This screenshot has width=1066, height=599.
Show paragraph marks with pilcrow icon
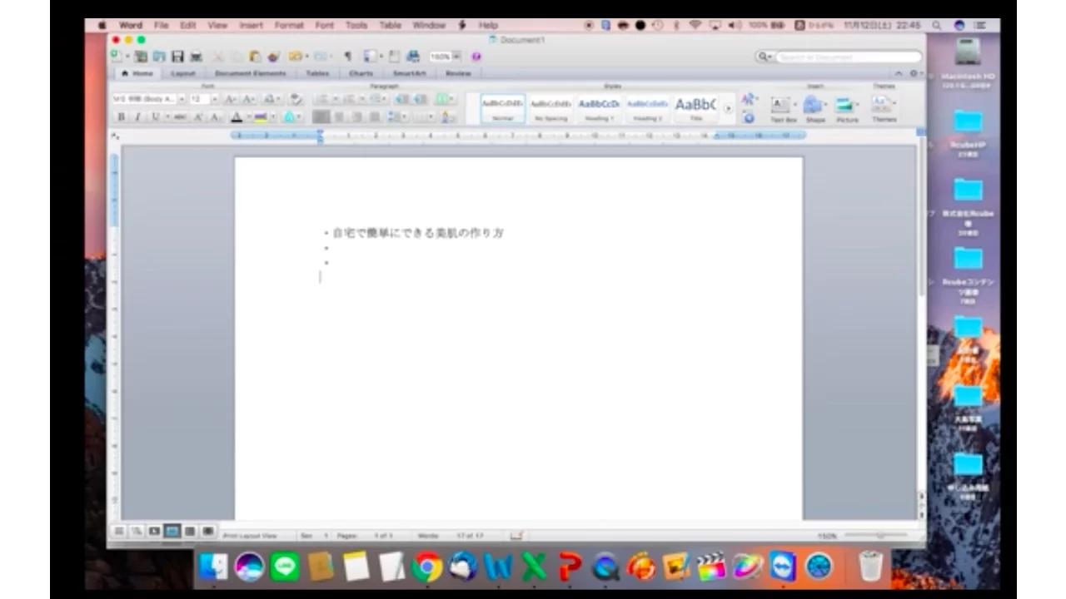point(347,57)
